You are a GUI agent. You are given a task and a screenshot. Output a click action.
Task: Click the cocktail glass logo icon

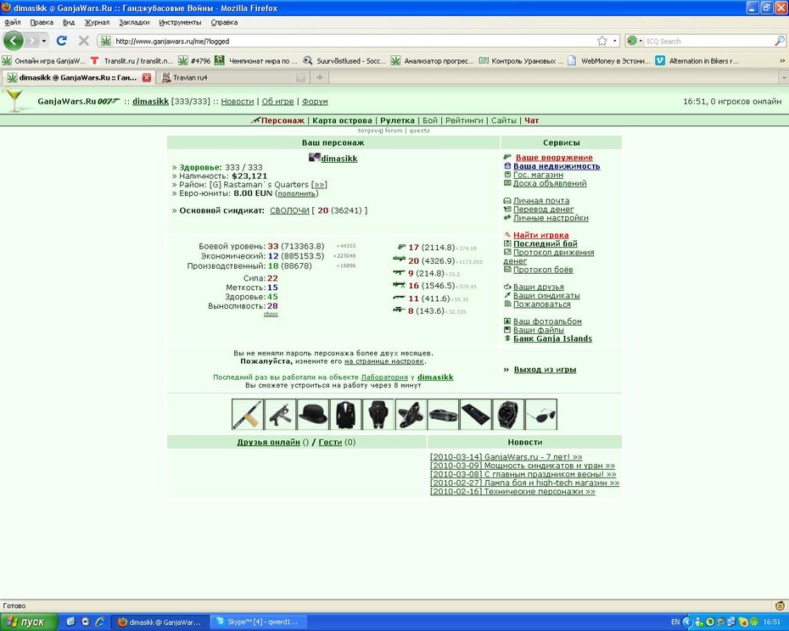coord(14,99)
